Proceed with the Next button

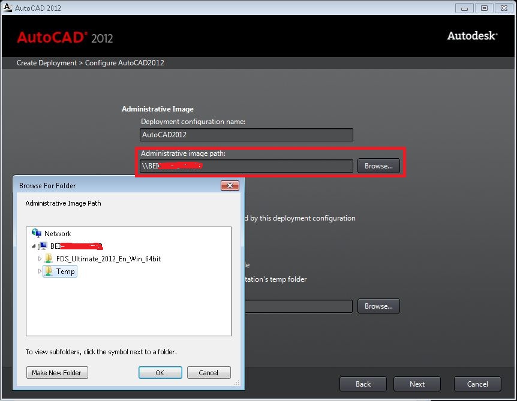click(x=417, y=384)
